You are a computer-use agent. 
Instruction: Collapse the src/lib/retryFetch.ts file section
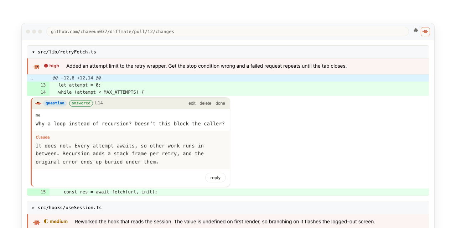(x=33, y=52)
